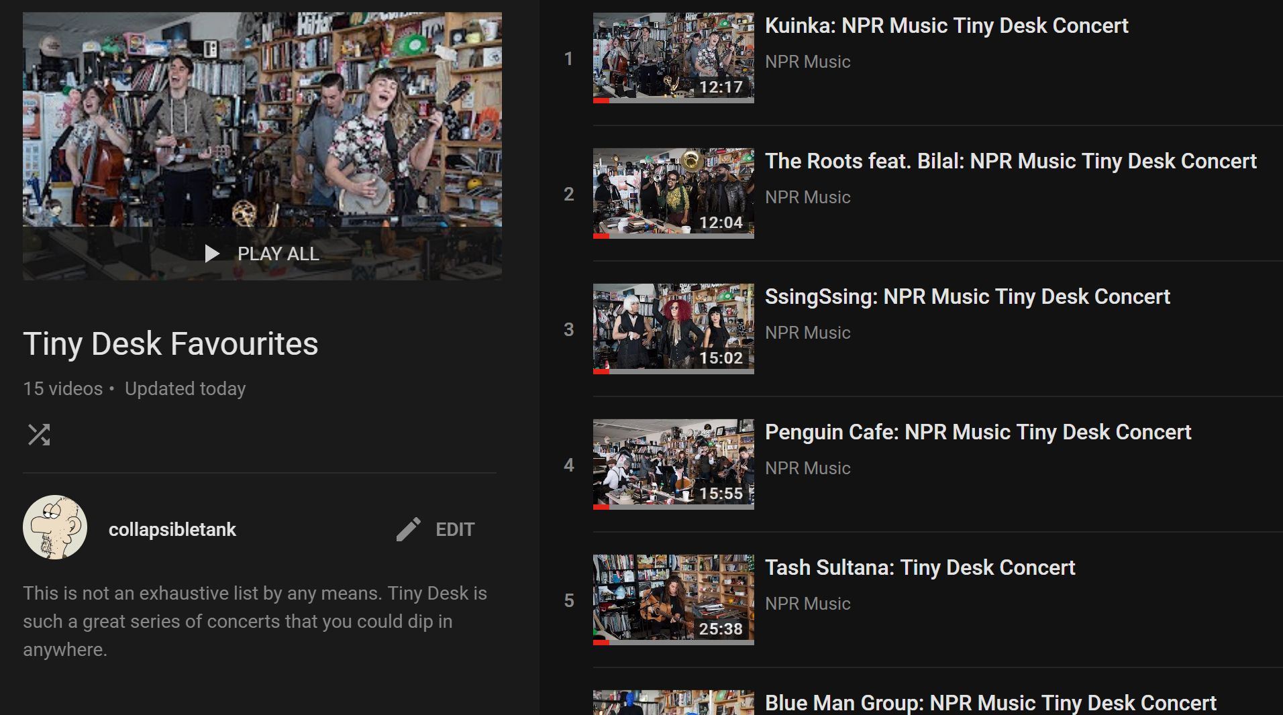This screenshot has height=715, width=1283.
Task: Click the Penguin Cafe video thumbnail
Action: [x=673, y=464]
